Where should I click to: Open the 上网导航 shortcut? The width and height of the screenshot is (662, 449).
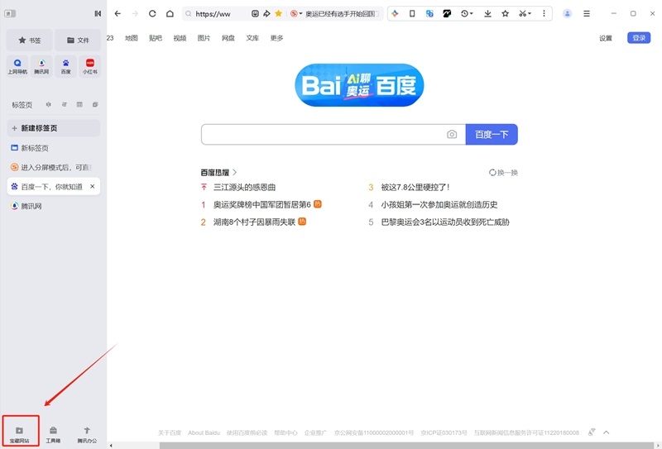[x=17, y=66]
